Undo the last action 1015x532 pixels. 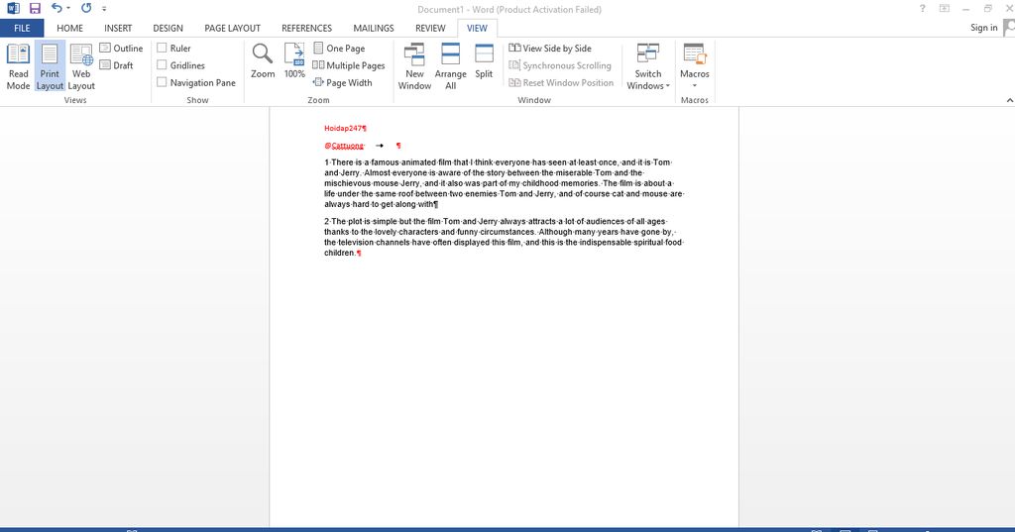56,8
